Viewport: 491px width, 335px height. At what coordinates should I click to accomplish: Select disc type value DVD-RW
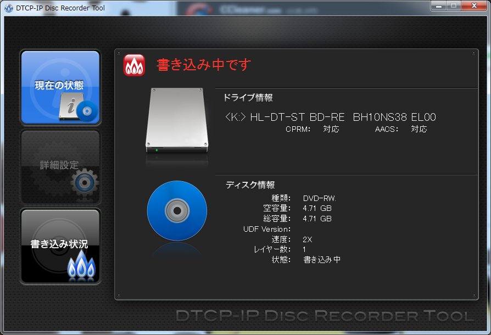click(x=320, y=198)
